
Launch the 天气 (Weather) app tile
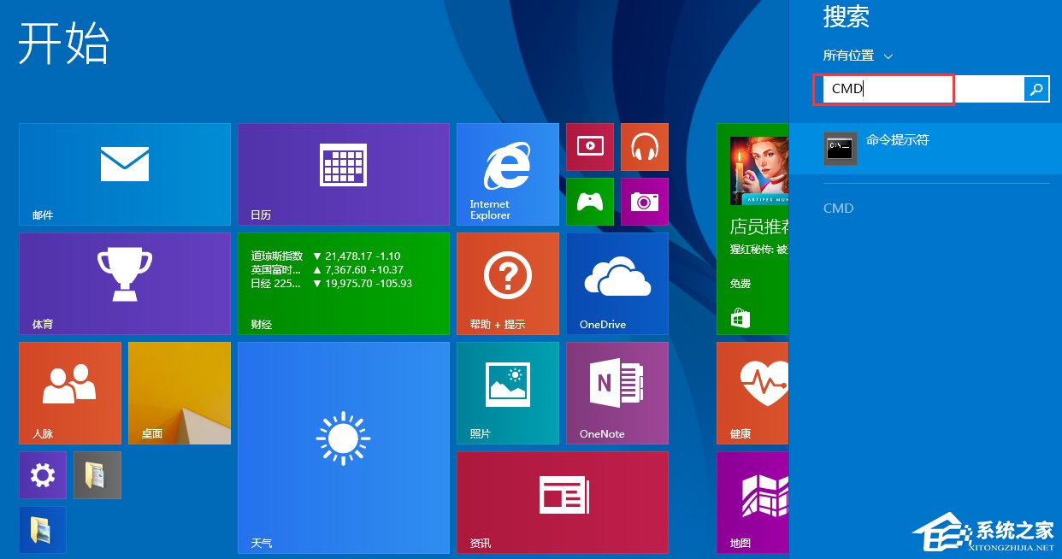pyautogui.click(x=343, y=447)
